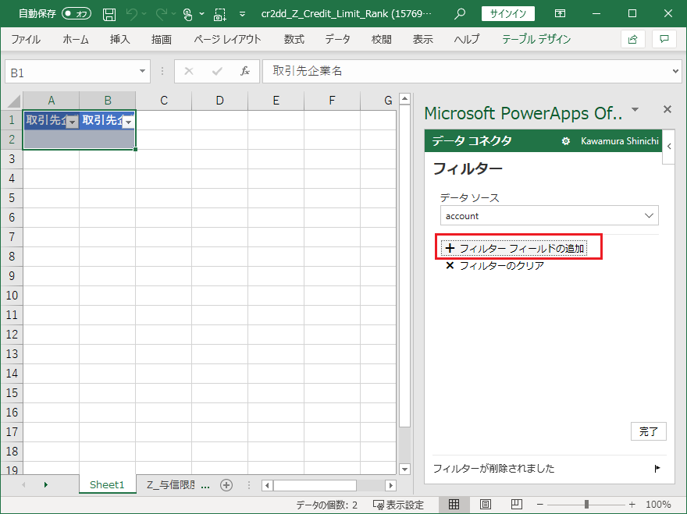Click the Comments speech bubble icon
This screenshot has height=514, width=687.
click(x=664, y=40)
